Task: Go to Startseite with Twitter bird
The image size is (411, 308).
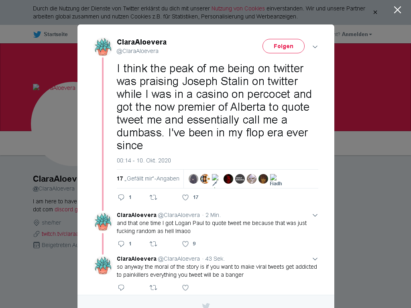Action: tap(50, 34)
